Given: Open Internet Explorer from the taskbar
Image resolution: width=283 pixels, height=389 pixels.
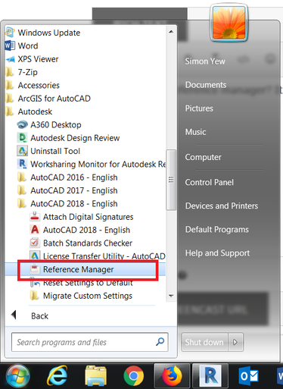Looking at the screenshot, I should [58, 376].
